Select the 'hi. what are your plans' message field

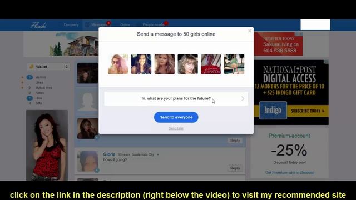click(x=176, y=99)
